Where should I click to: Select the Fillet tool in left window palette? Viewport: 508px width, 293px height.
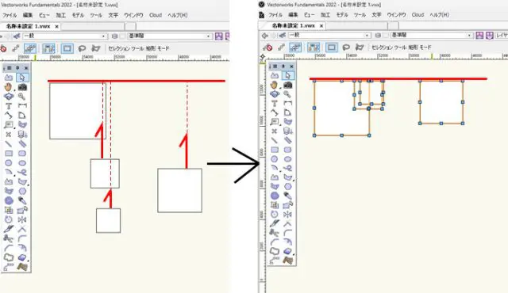[x=22, y=238]
